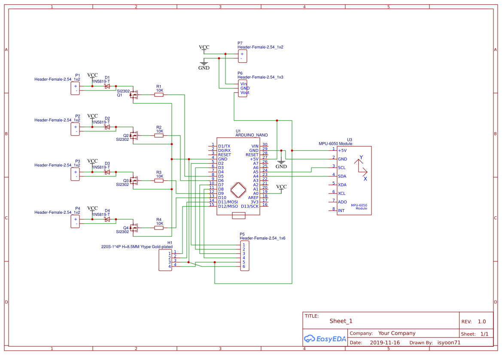Click the 3V3 pin label

coord(255,202)
